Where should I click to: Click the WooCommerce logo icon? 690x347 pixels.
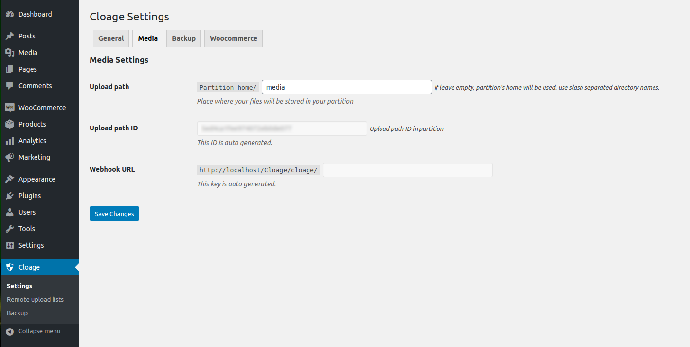(x=10, y=108)
